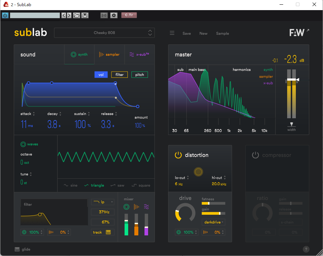Adjust filter sampler amount 0% stepper

(x=68, y=232)
